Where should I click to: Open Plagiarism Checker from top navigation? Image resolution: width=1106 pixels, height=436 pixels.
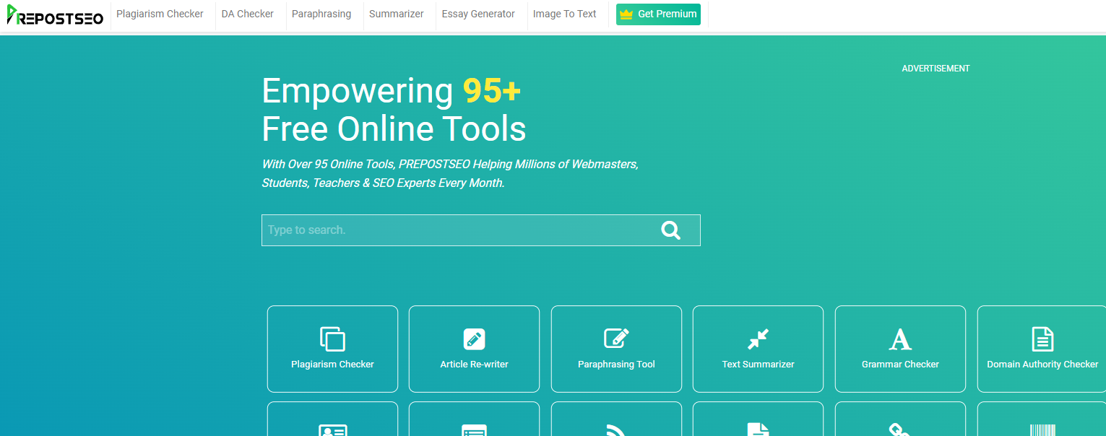(160, 14)
